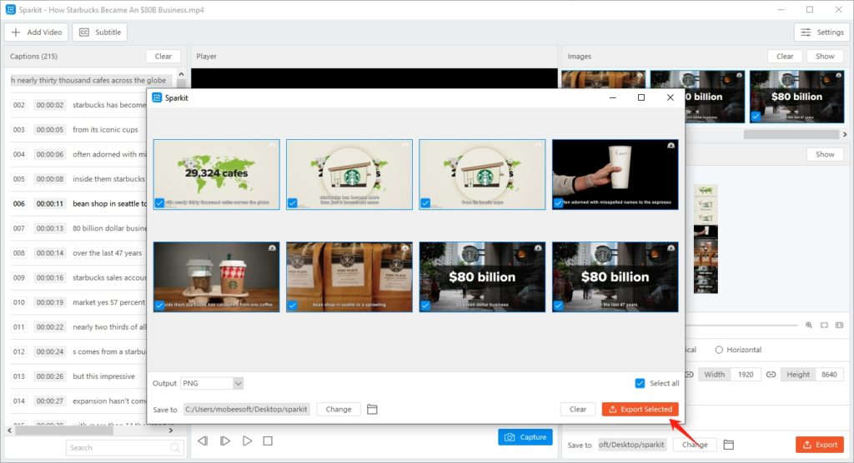Click main window Save to path field
This screenshot has width=854, height=463.
pos(632,445)
